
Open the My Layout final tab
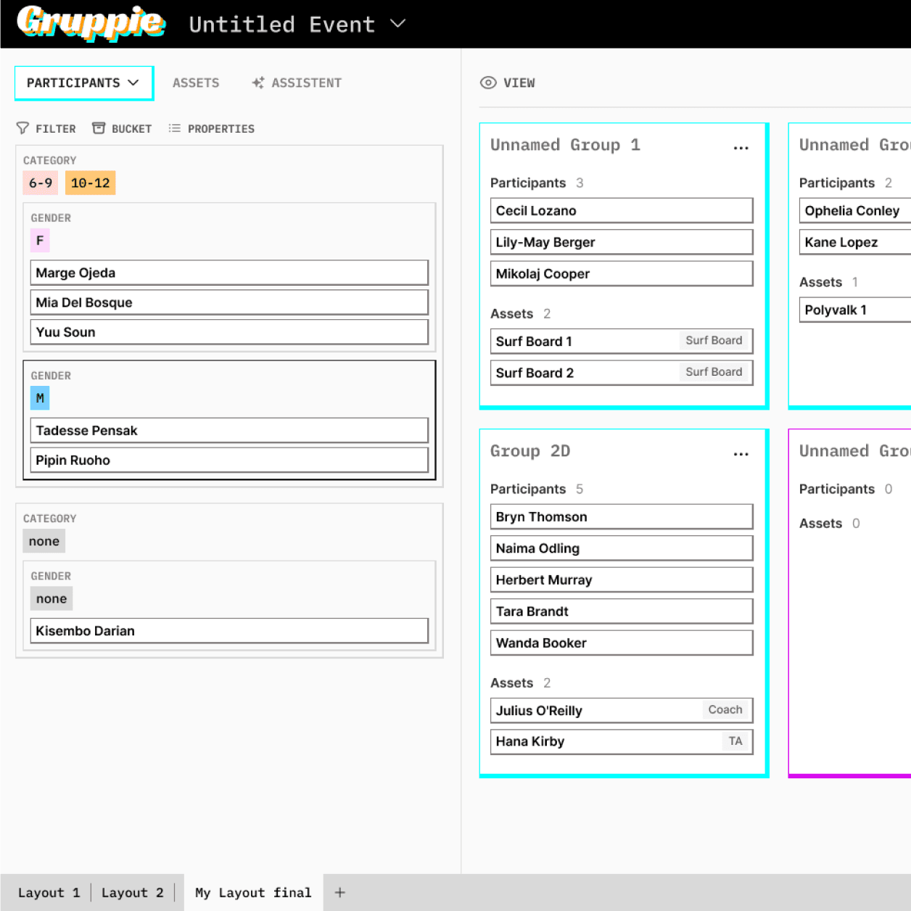[253, 892]
